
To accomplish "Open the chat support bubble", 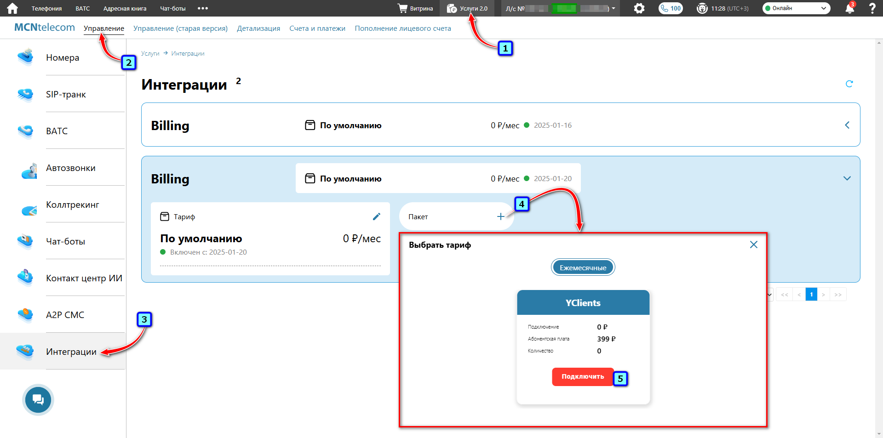I will 38,400.
